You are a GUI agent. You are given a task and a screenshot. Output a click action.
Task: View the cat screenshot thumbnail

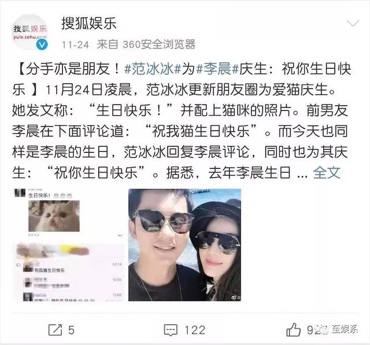click(68, 245)
